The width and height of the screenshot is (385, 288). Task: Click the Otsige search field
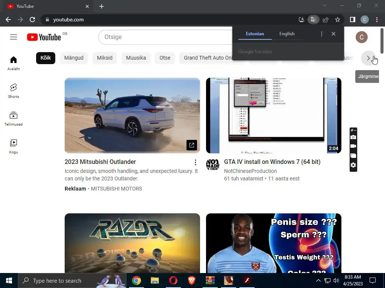[x=166, y=37]
